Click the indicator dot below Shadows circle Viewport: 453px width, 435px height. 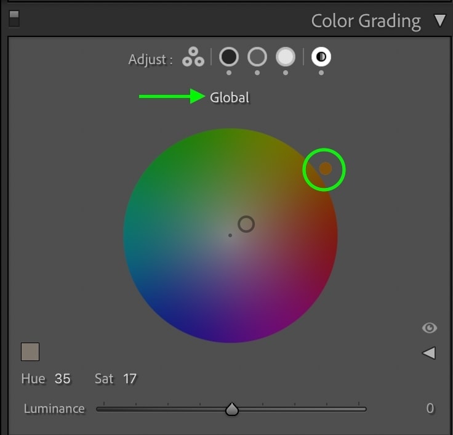229,73
